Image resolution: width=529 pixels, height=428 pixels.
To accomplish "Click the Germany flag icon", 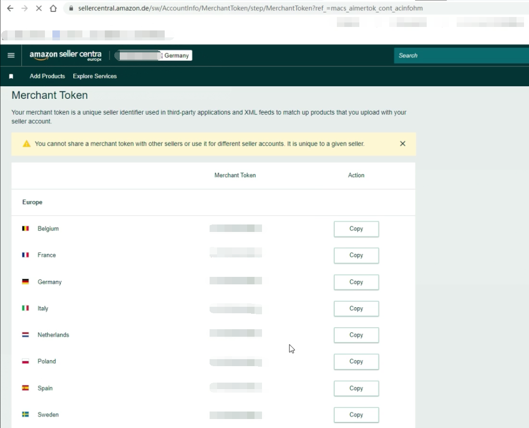I will 25,282.
